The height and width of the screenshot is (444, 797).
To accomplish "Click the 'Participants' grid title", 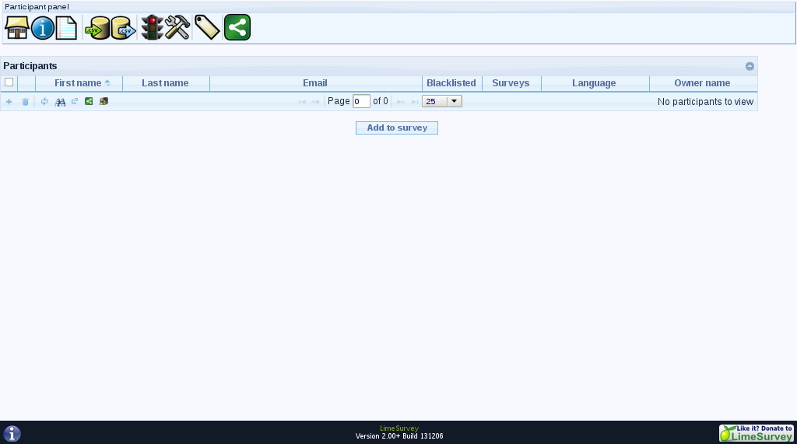I will point(30,66).
